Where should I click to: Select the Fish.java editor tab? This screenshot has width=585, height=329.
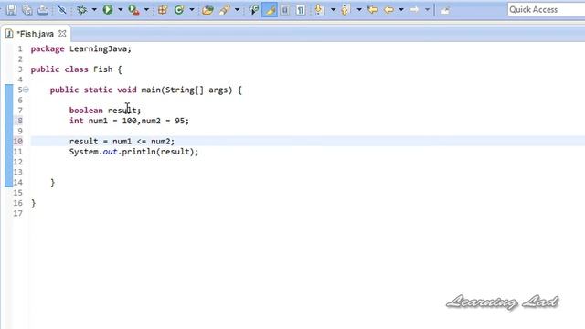click(x=36, y=34)
